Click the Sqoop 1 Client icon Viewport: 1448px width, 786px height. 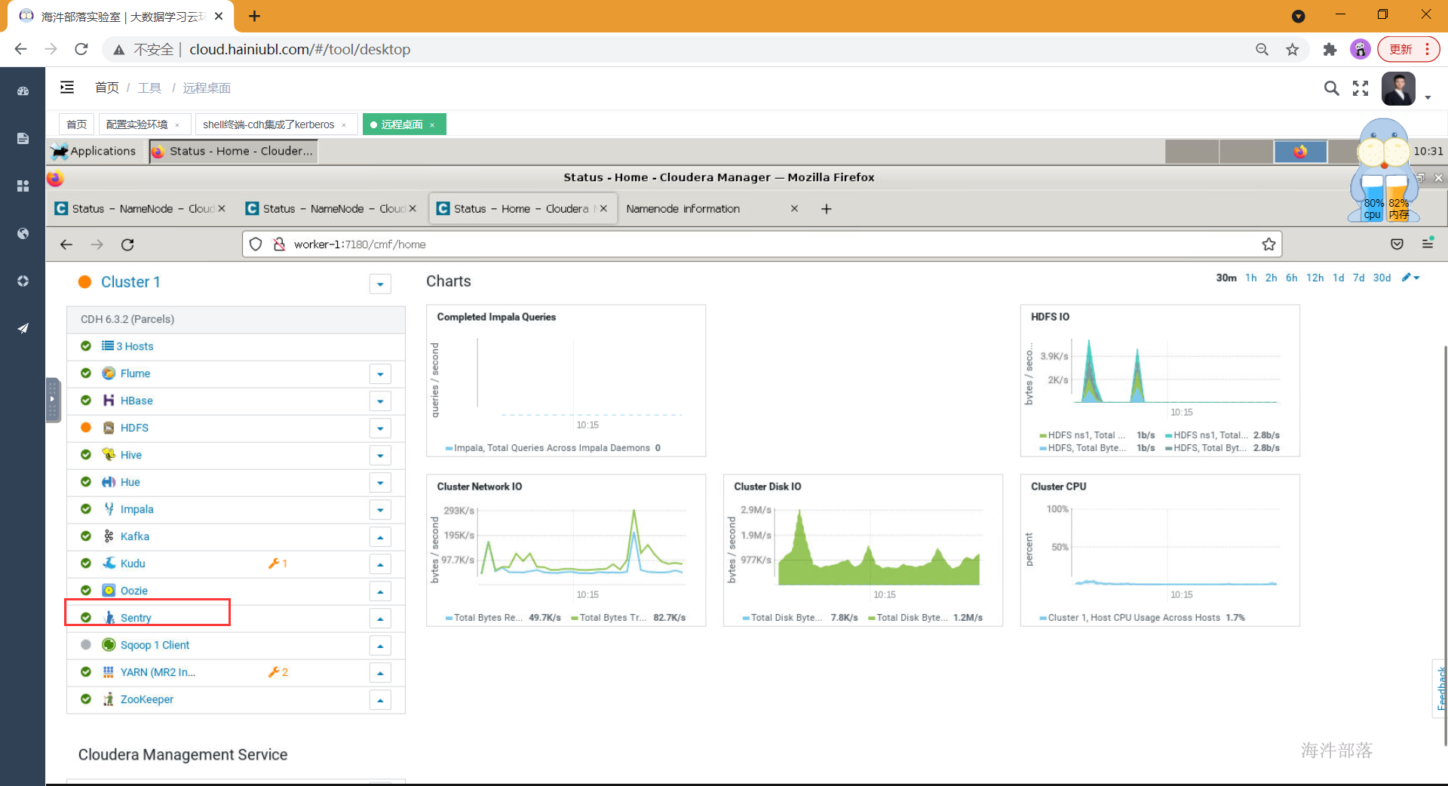coord(109,645)
